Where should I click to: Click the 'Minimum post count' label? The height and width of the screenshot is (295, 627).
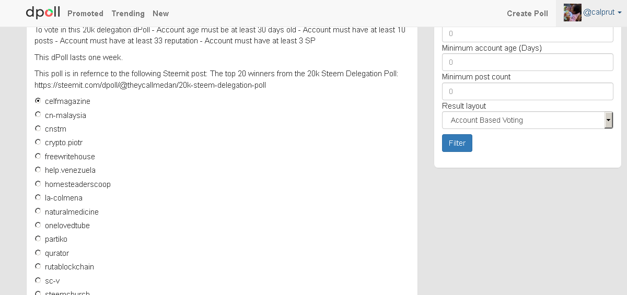pyautogui.click(x=477, y=77)
